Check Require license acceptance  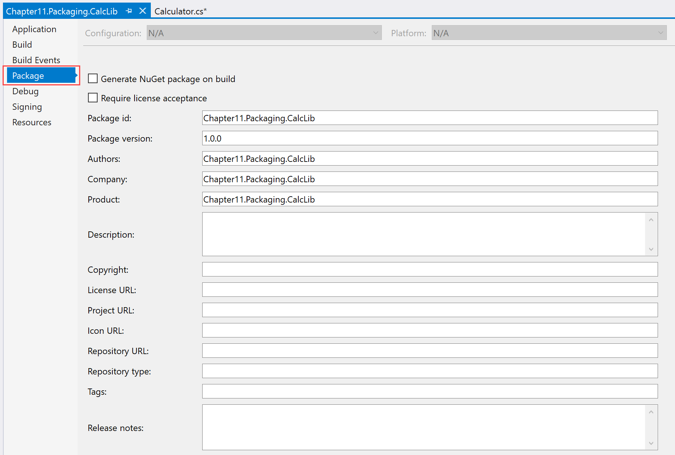click(93, 98)
